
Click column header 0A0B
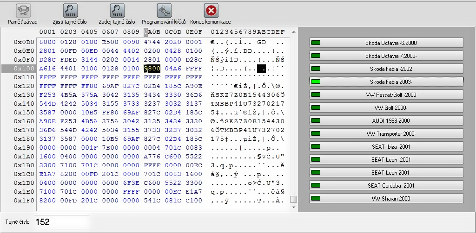(152, 32)
